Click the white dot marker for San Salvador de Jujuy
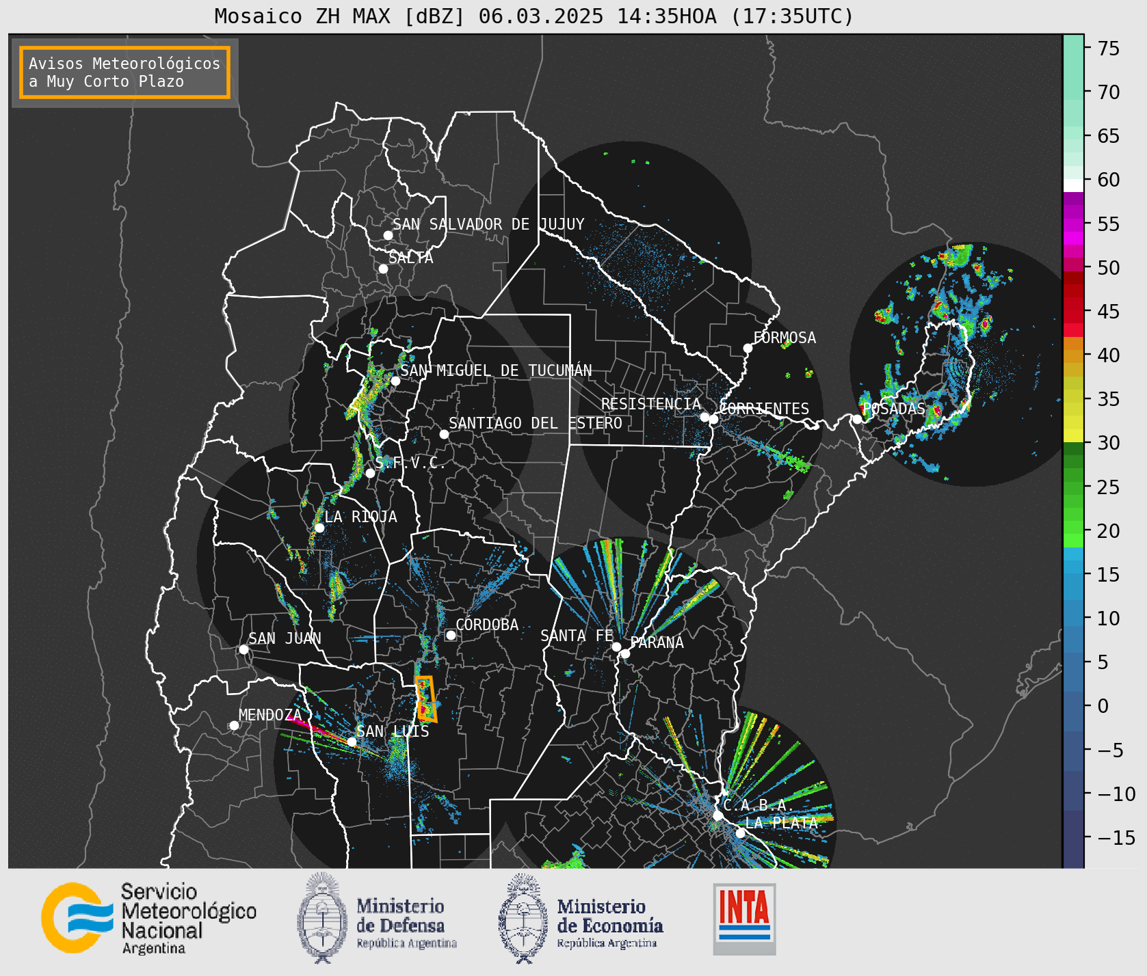This screenshot has height=976, width=1147. click(388, 235)
